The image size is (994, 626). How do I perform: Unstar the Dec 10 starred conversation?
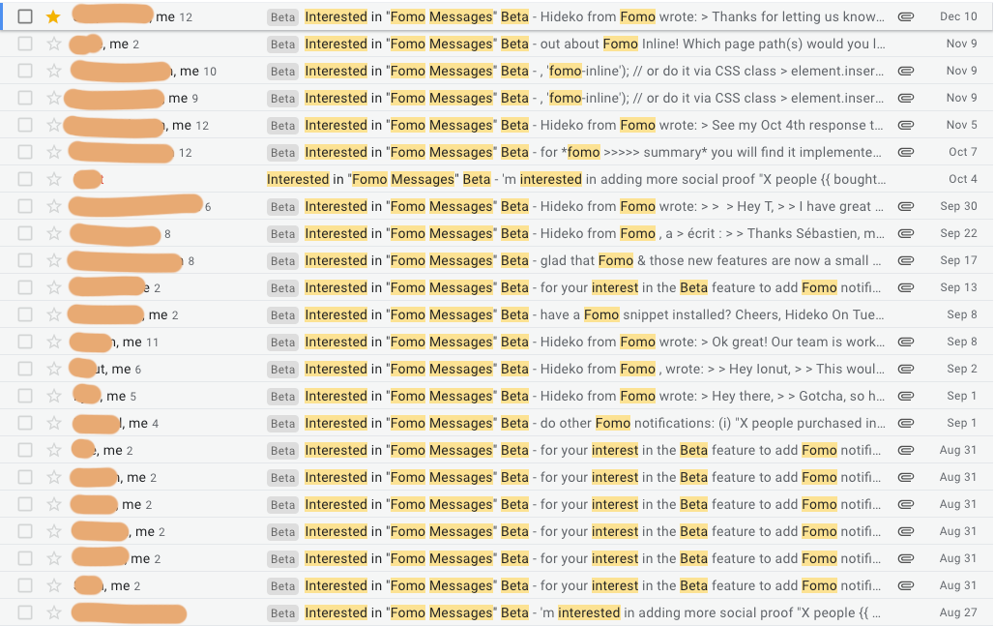point(53,16)
